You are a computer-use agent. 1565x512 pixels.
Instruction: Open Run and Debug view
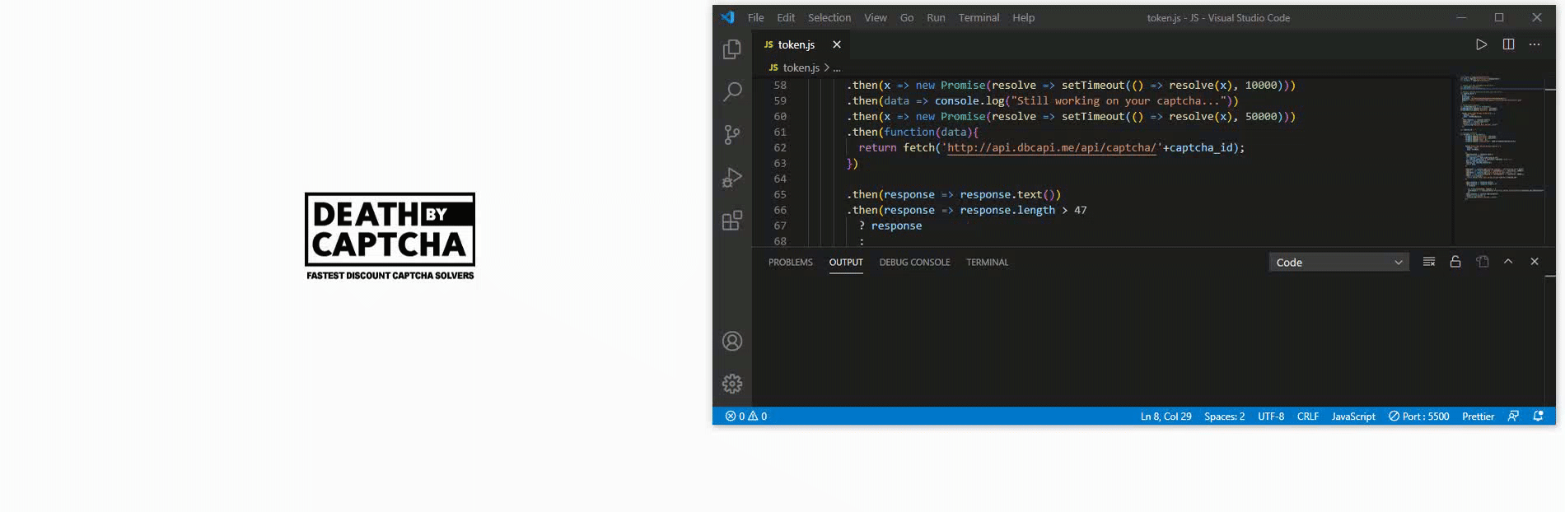(731, 178)
